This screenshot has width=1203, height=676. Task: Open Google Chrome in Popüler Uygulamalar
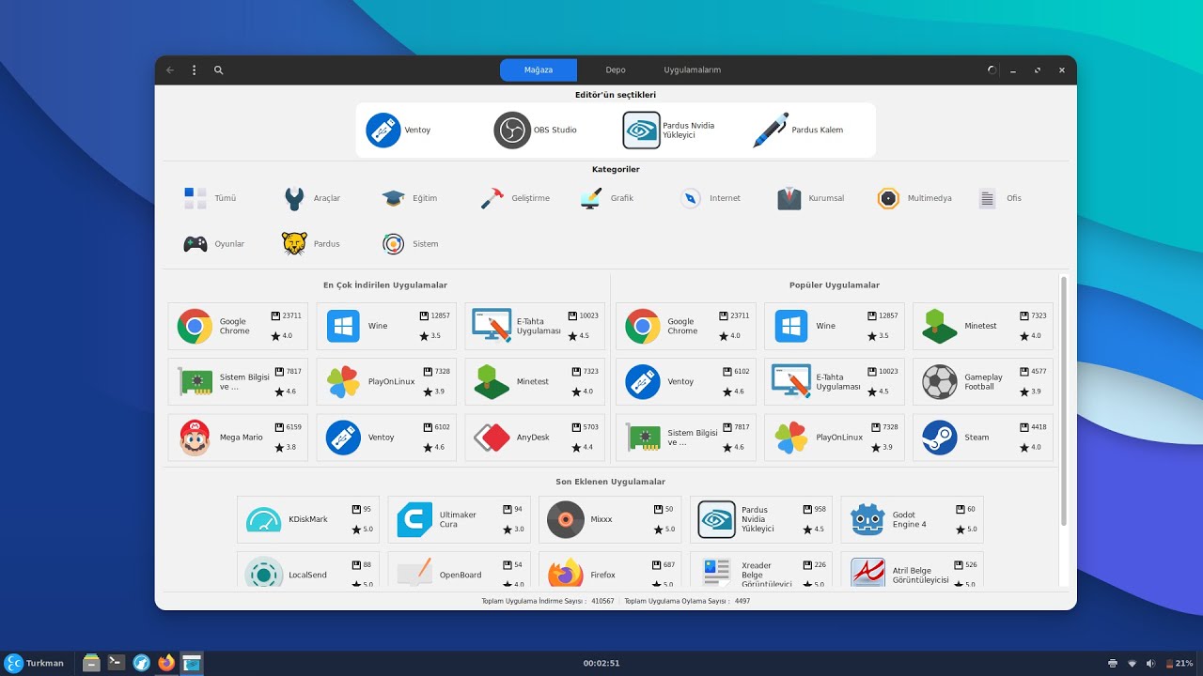[x=686, y=326]
